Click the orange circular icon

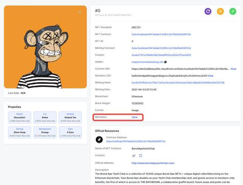pos(220,11)
